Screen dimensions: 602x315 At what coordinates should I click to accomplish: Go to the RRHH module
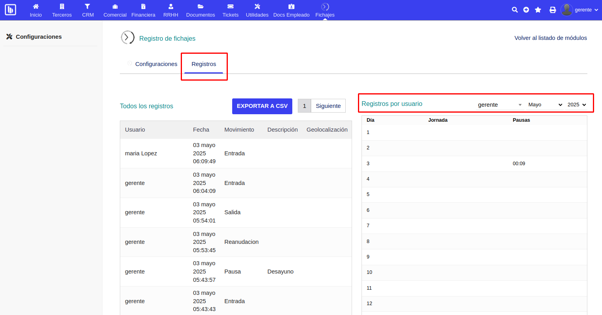point(170,10)
